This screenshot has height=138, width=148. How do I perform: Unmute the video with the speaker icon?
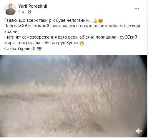coord(139,131)
